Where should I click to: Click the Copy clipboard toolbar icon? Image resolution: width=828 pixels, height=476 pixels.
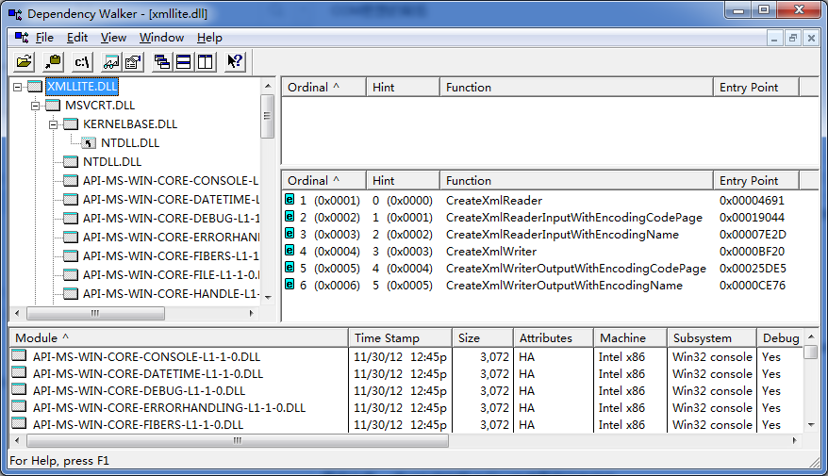pyautogui.click(x=53, y=62)
